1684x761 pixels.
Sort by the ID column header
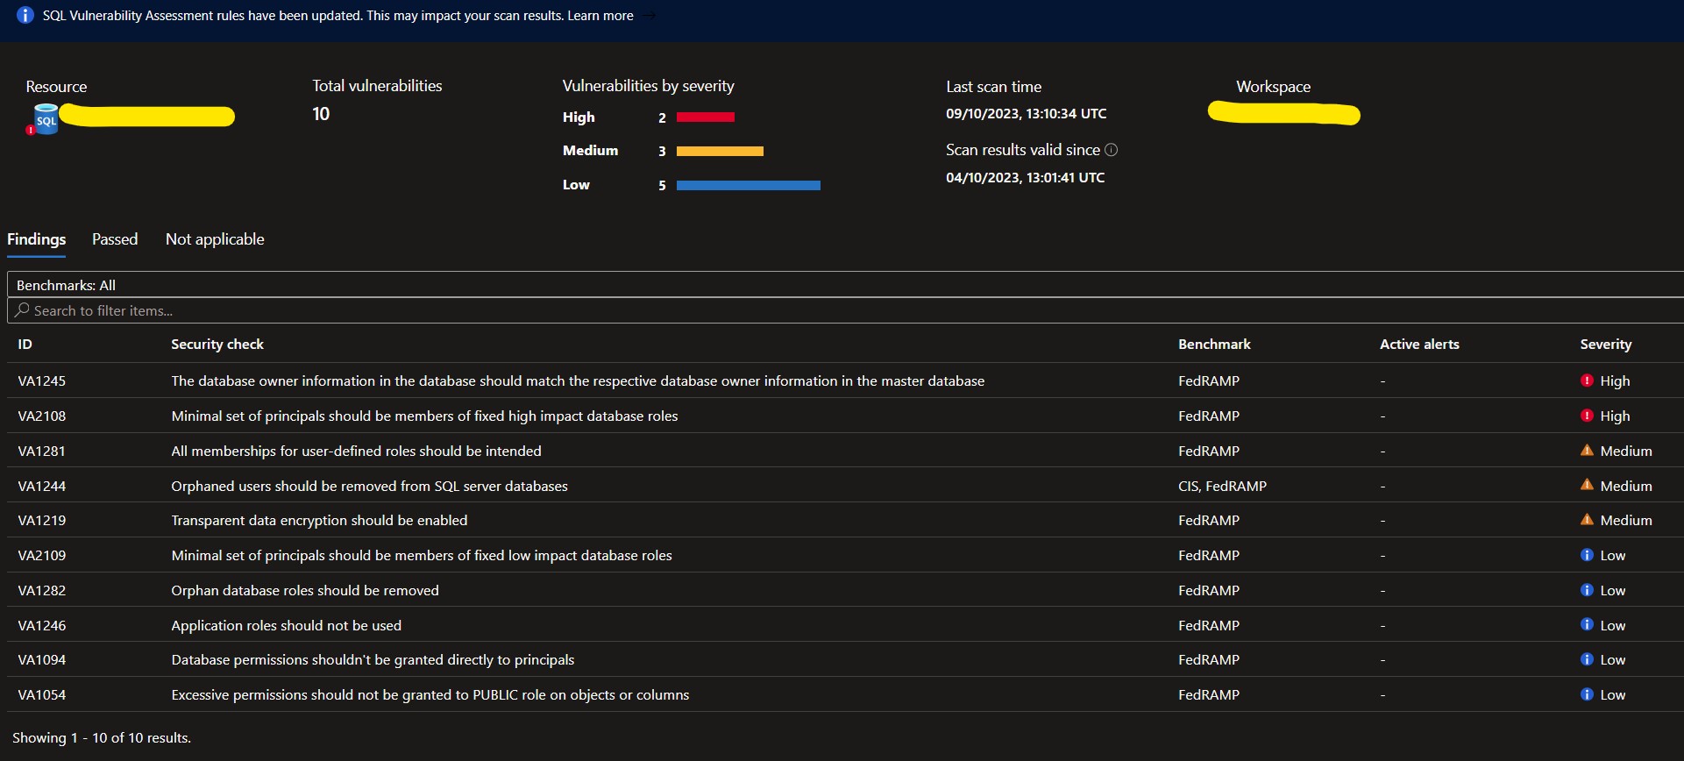click(25, 345)
